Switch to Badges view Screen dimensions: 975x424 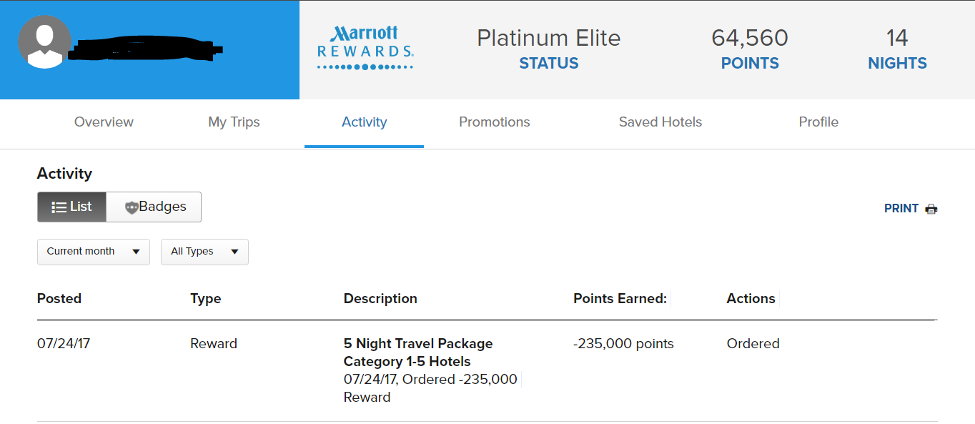[154, 207]
